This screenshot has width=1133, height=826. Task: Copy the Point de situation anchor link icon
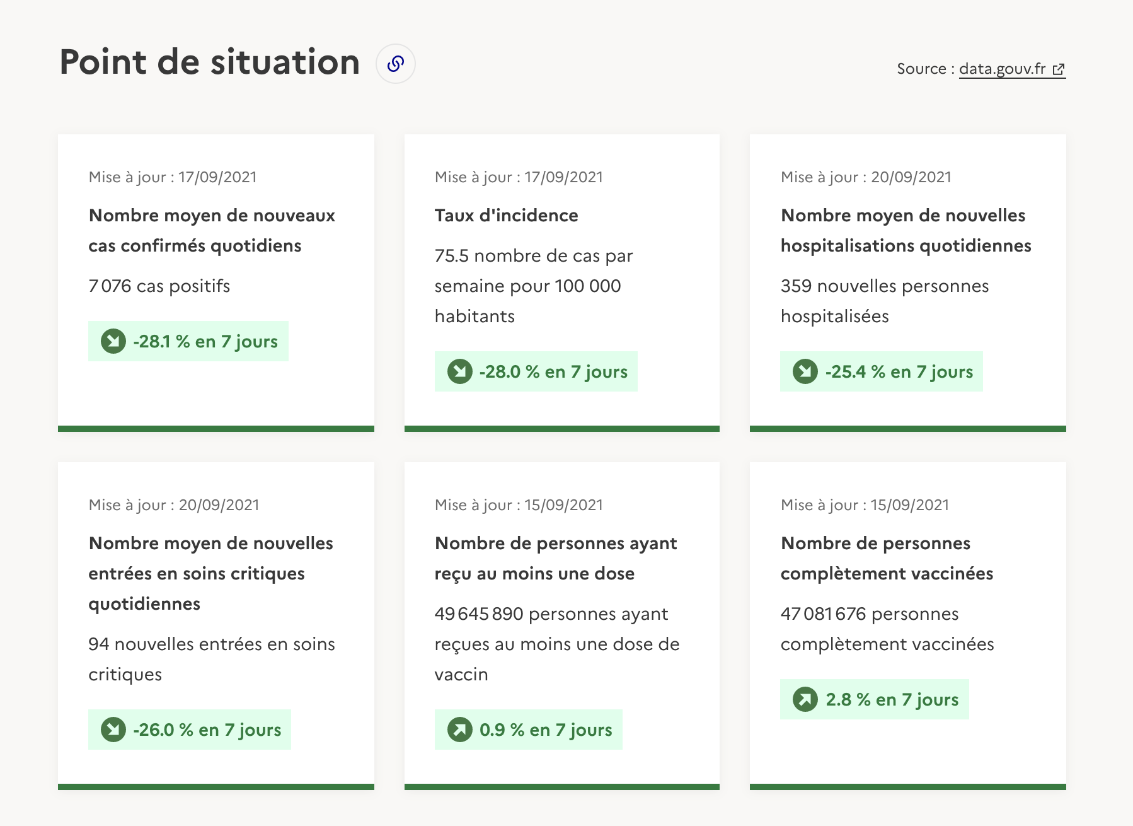[x=396, y=64]
